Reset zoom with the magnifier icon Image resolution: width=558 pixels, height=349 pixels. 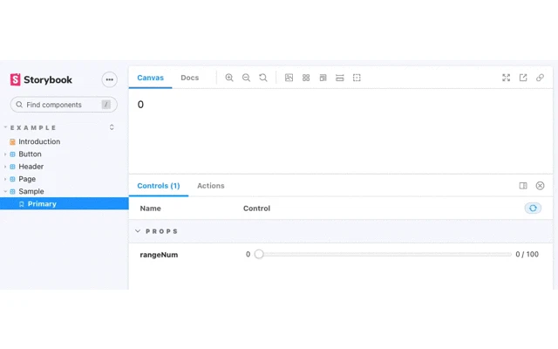(x=263, y=78)
